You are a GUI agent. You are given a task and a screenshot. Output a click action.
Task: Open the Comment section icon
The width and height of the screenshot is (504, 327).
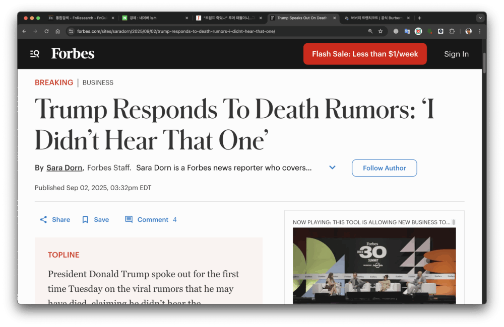pos(129,219)
